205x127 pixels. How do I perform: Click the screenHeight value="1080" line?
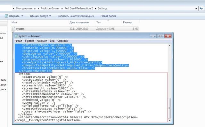point(48,88)
